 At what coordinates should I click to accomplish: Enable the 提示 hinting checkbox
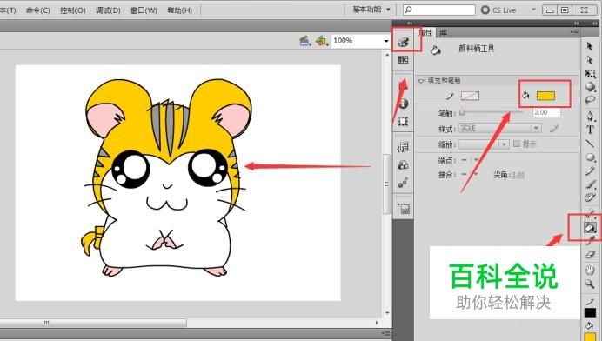coord(517,144)
